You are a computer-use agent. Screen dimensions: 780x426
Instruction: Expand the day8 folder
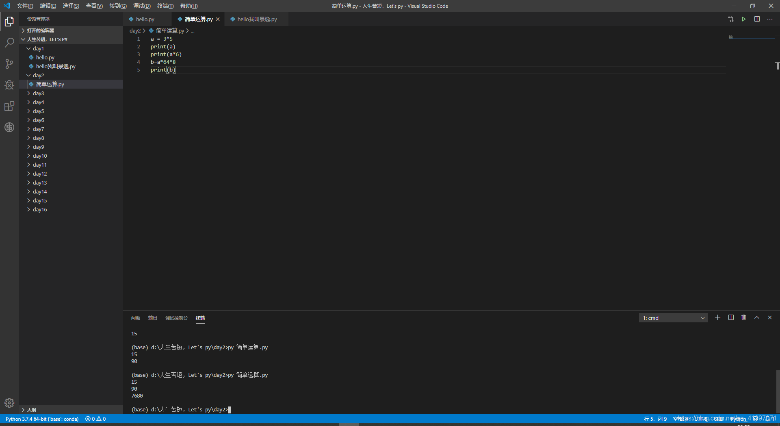(x=71, y=138)
